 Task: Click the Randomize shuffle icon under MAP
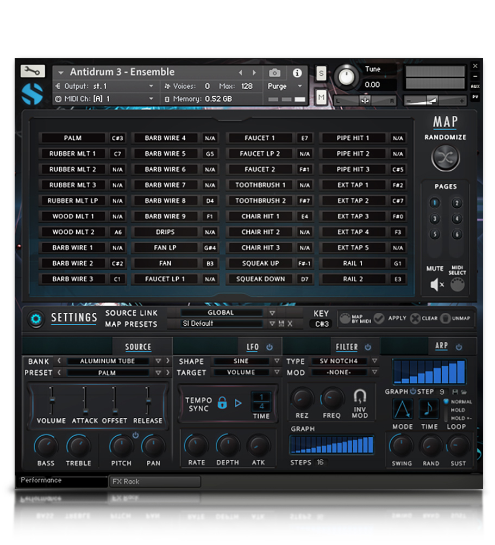(445, 157)
